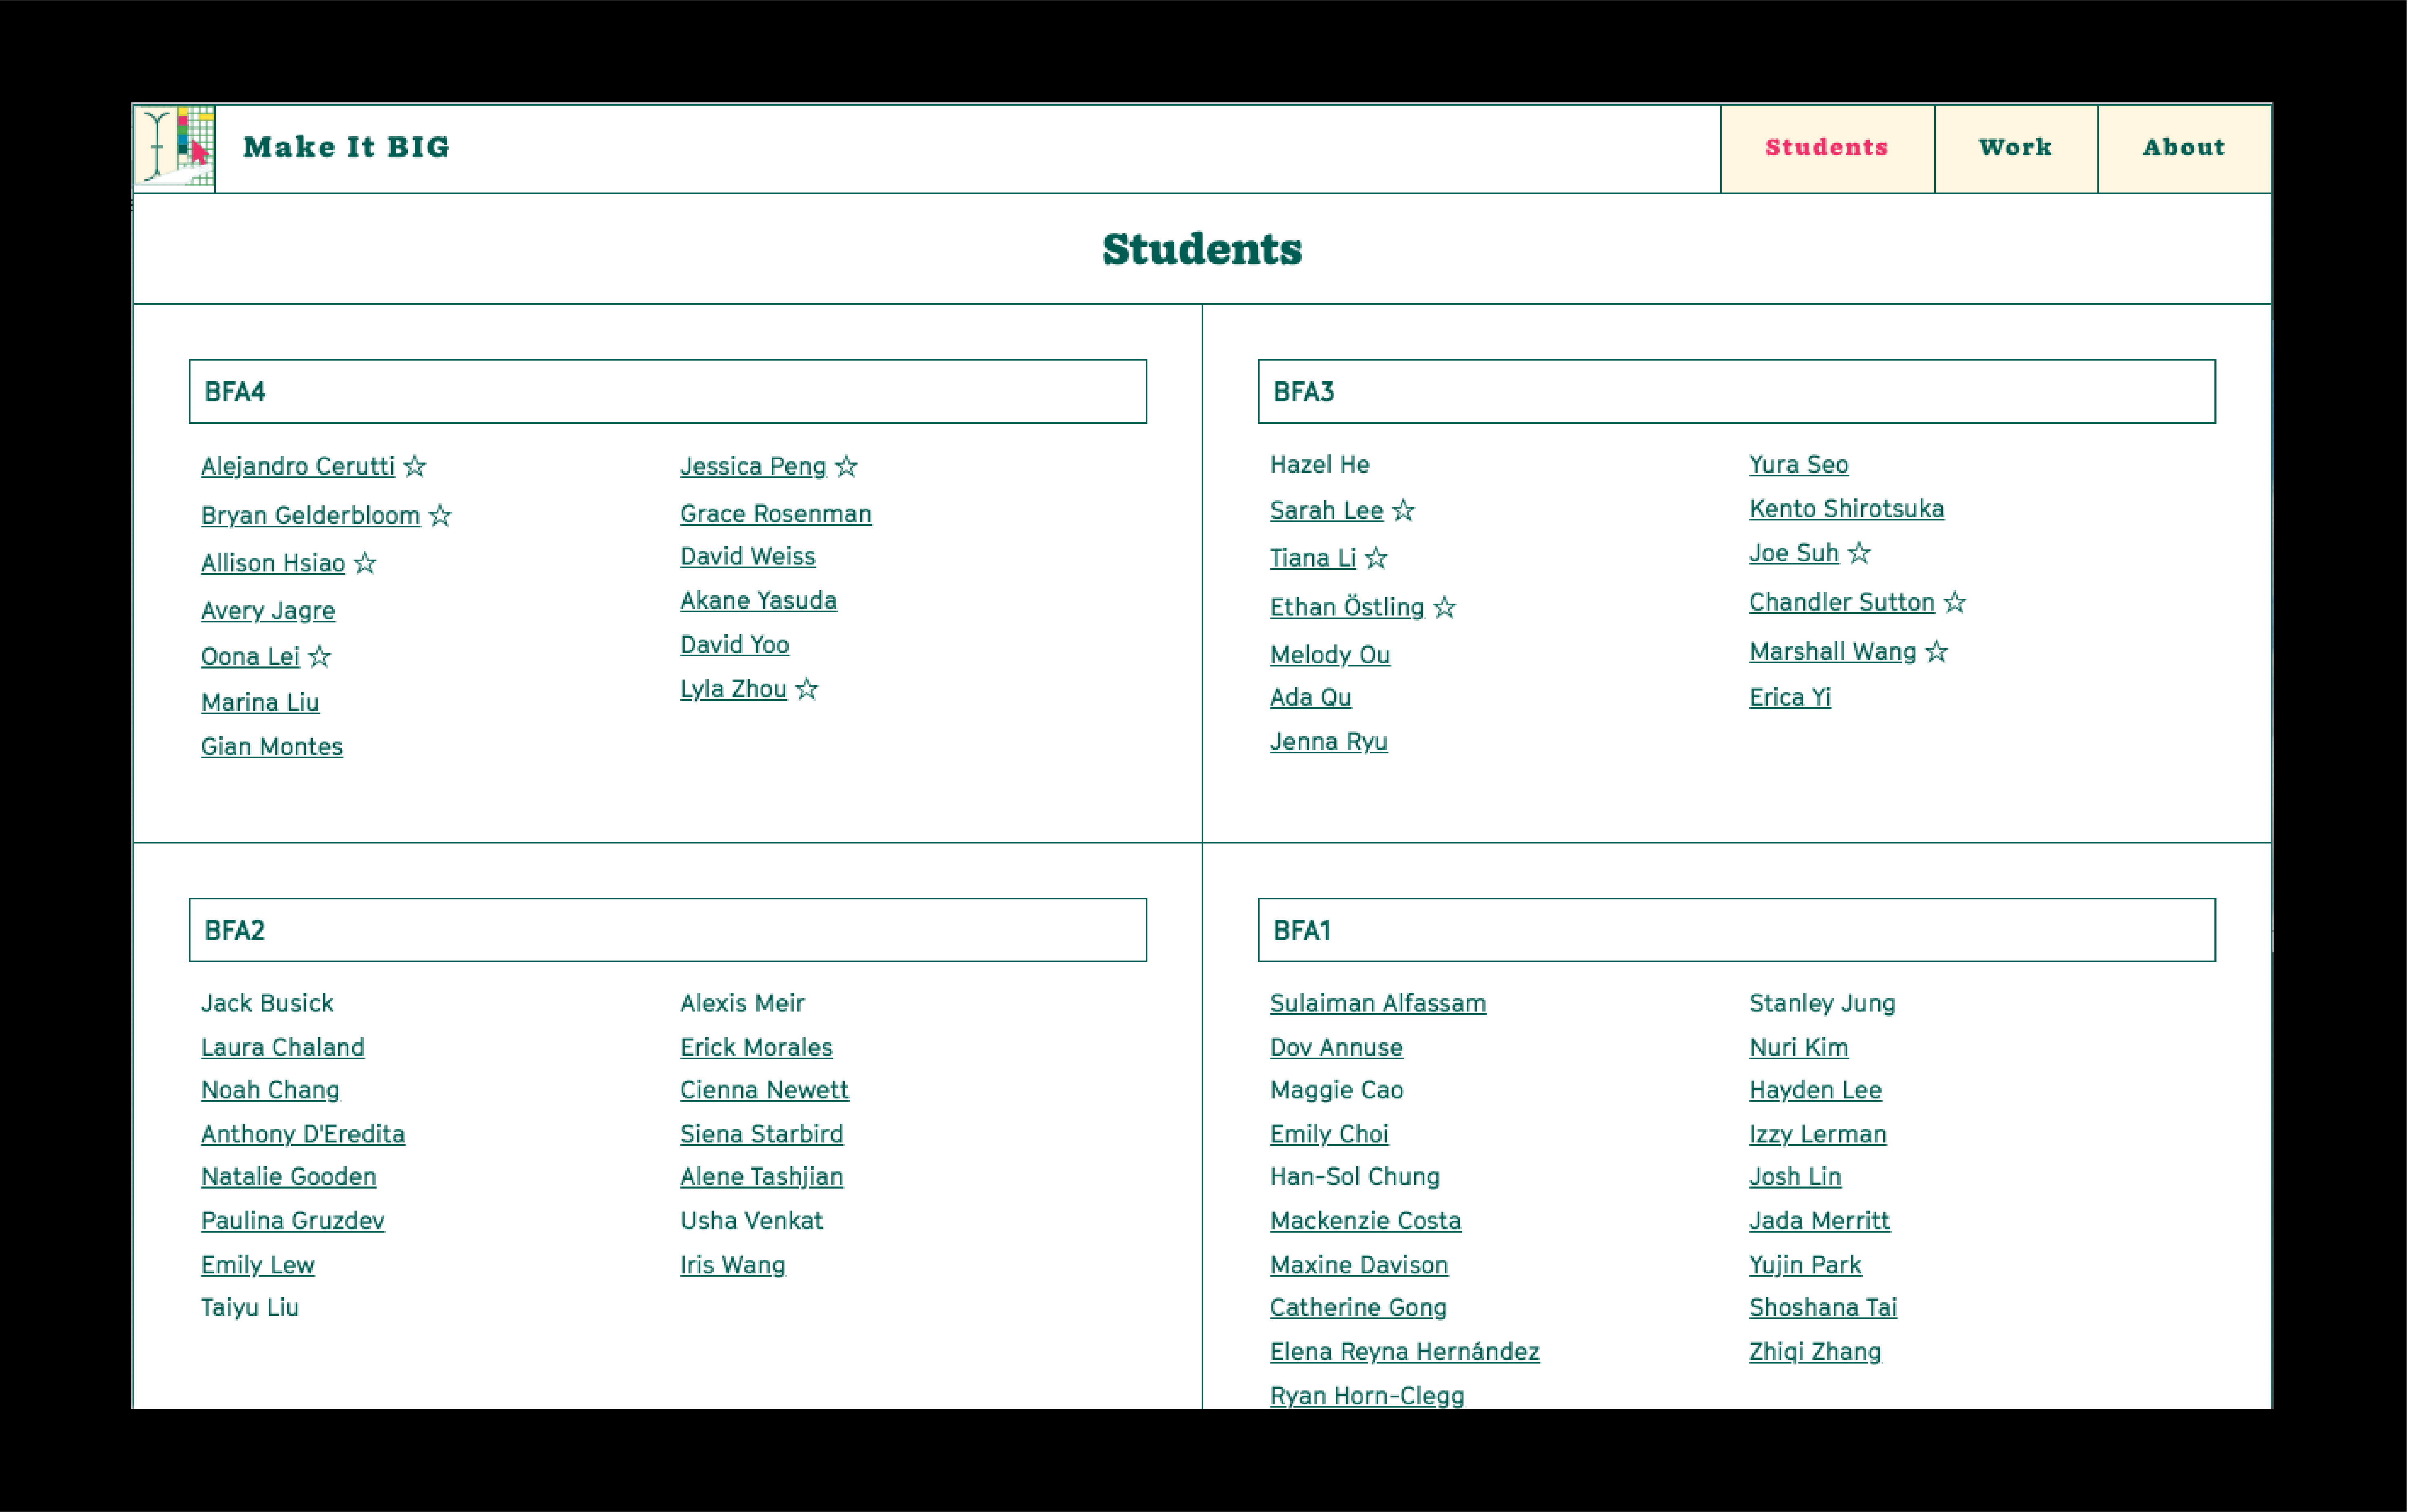Screen dimensions: 2409x1512
Task: Open Yura Seo link
Action: click(1799, 464)
